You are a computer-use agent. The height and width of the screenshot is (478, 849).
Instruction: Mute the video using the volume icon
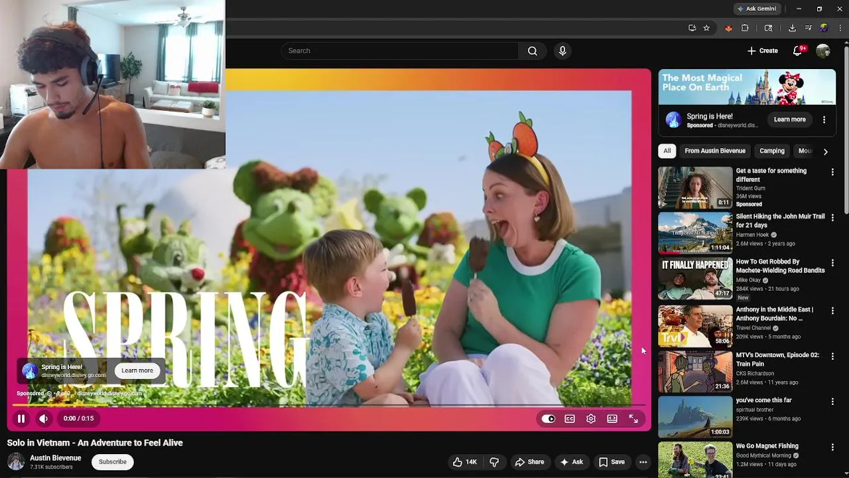(x=43, y=419)
